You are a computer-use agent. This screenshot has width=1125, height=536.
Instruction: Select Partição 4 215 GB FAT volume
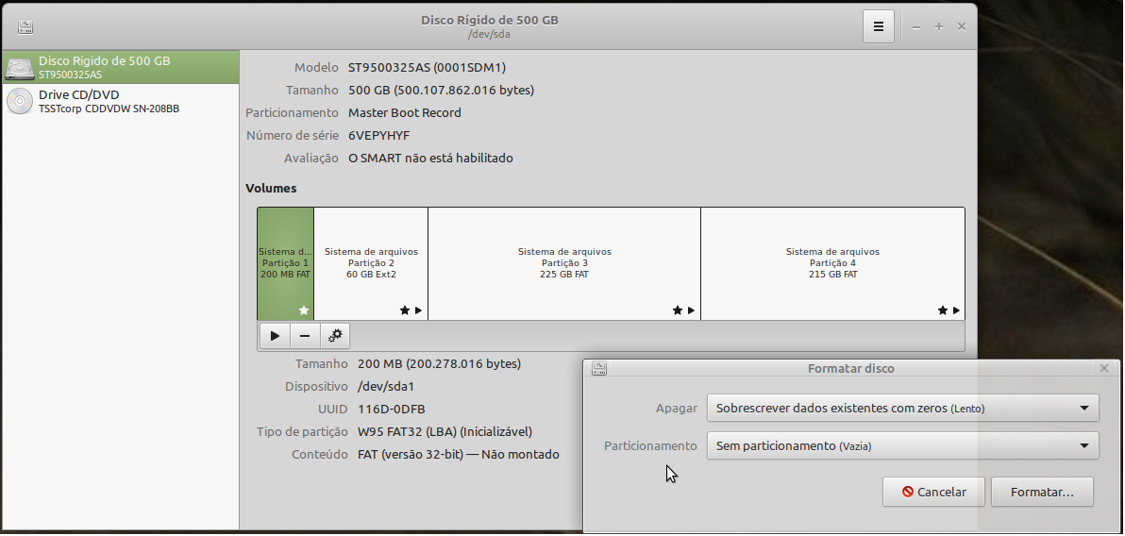[833, 263]
